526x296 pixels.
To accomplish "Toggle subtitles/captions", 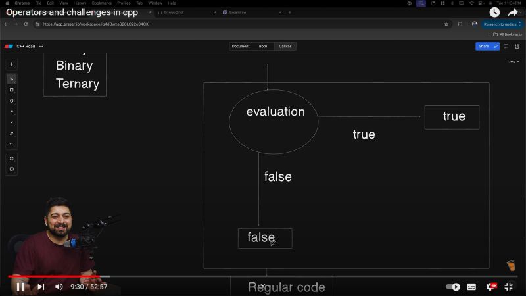I will click(x=471, y=287).
